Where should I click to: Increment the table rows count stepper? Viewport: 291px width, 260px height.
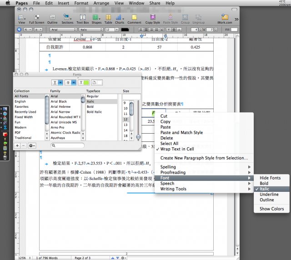coord(201,29)
